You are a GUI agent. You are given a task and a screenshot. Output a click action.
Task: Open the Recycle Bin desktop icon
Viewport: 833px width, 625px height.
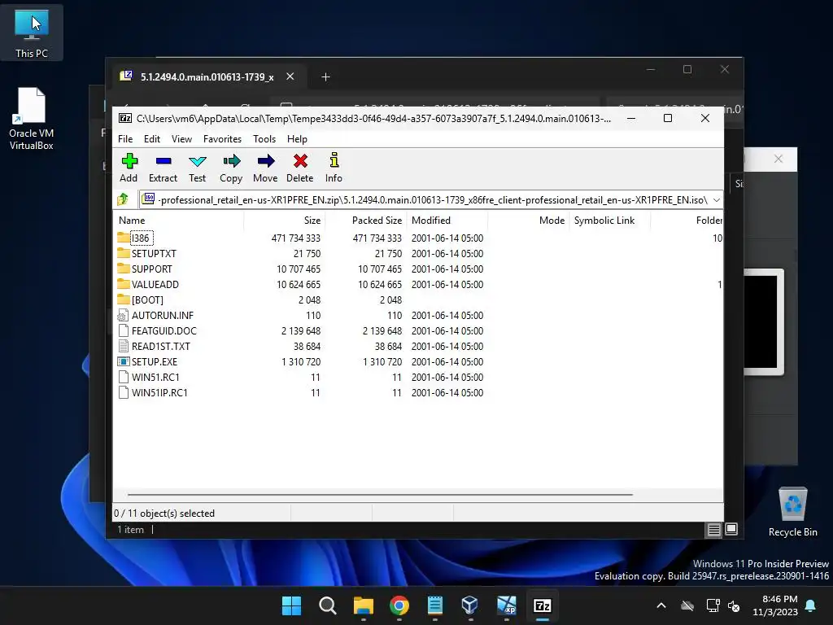792,513
